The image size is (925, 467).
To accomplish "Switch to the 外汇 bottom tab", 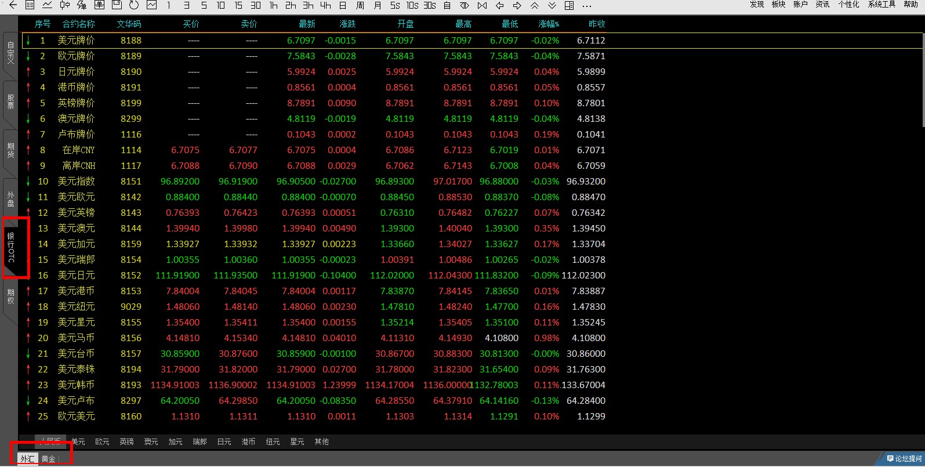I will [x=27, y=459].
